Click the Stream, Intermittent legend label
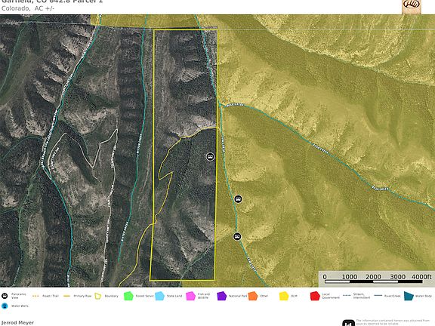435x326 pixels. pos(362,296)
